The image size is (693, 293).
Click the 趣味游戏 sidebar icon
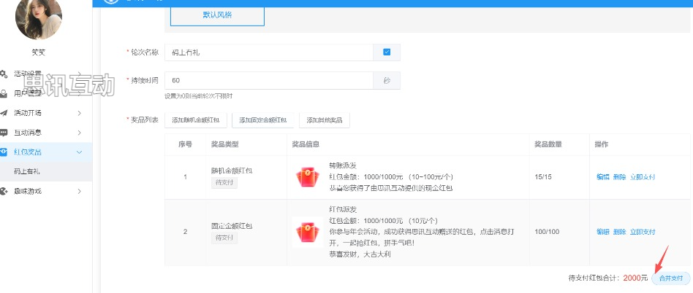point(4,191)
